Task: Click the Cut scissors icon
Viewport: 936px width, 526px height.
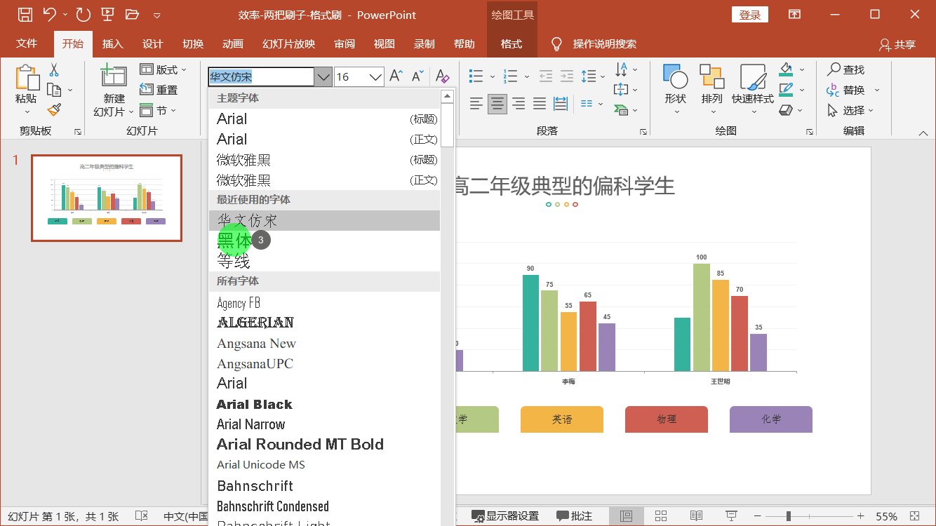Action: (54, 70)
